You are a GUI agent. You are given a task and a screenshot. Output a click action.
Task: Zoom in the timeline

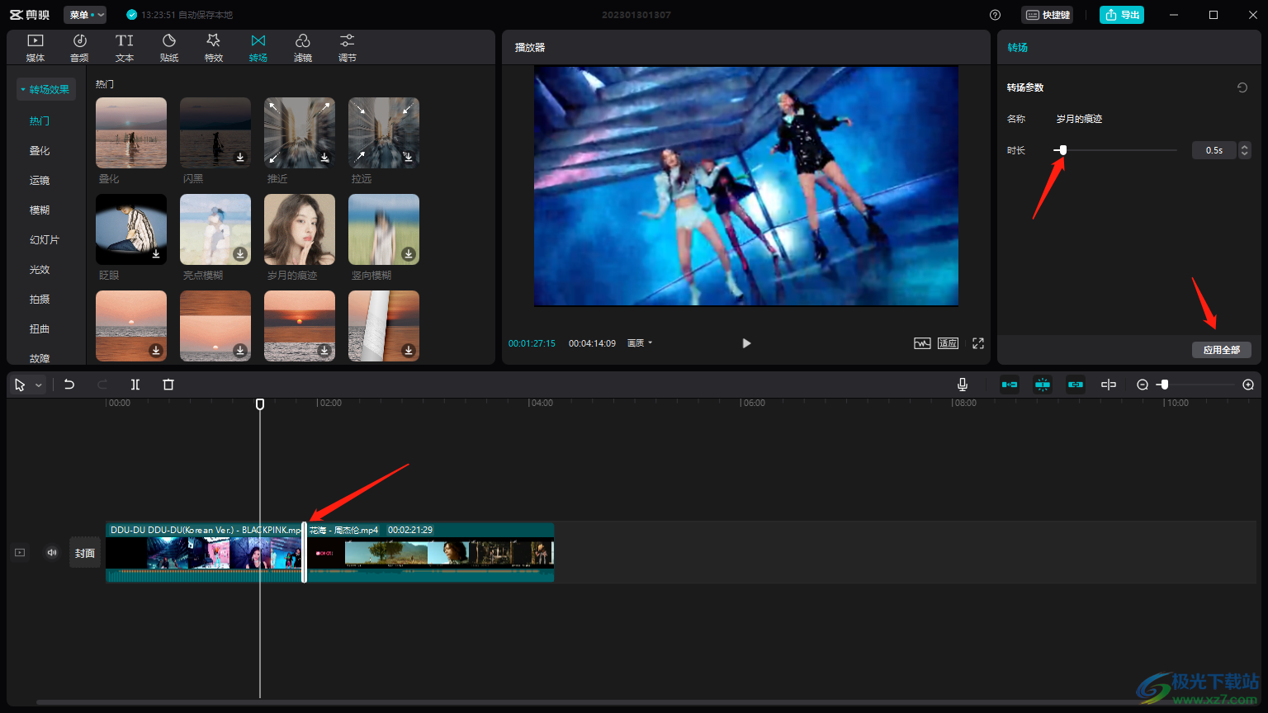(x=1248, y=385)
